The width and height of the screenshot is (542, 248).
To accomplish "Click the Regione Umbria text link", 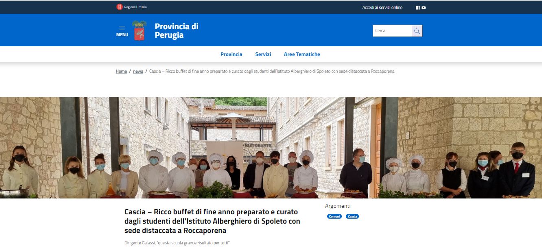I will tap(135, 7).
